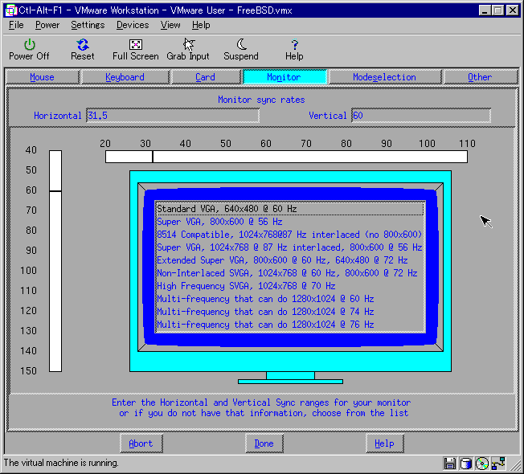Switch to the Modeselection tab
The height and width of the screenshot is (474, 524).
pos(385,77)
